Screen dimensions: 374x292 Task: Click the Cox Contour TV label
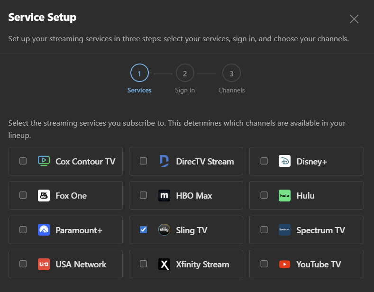click(85, 162)
